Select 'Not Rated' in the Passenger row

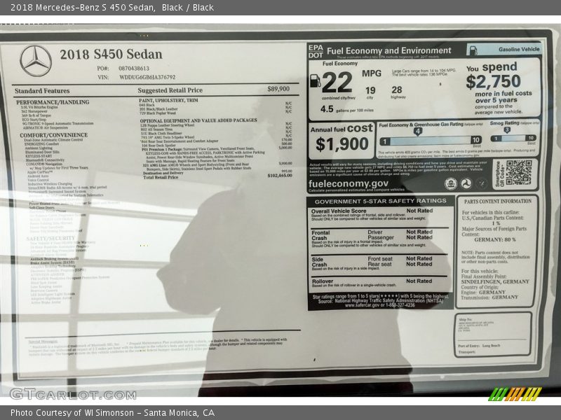tap(419, 237)
